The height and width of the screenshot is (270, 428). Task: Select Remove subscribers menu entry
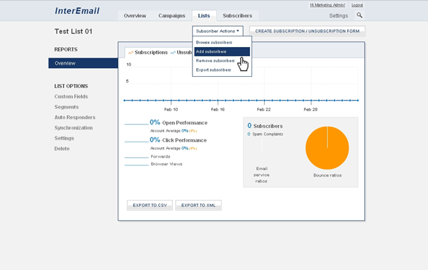[215, 61]
